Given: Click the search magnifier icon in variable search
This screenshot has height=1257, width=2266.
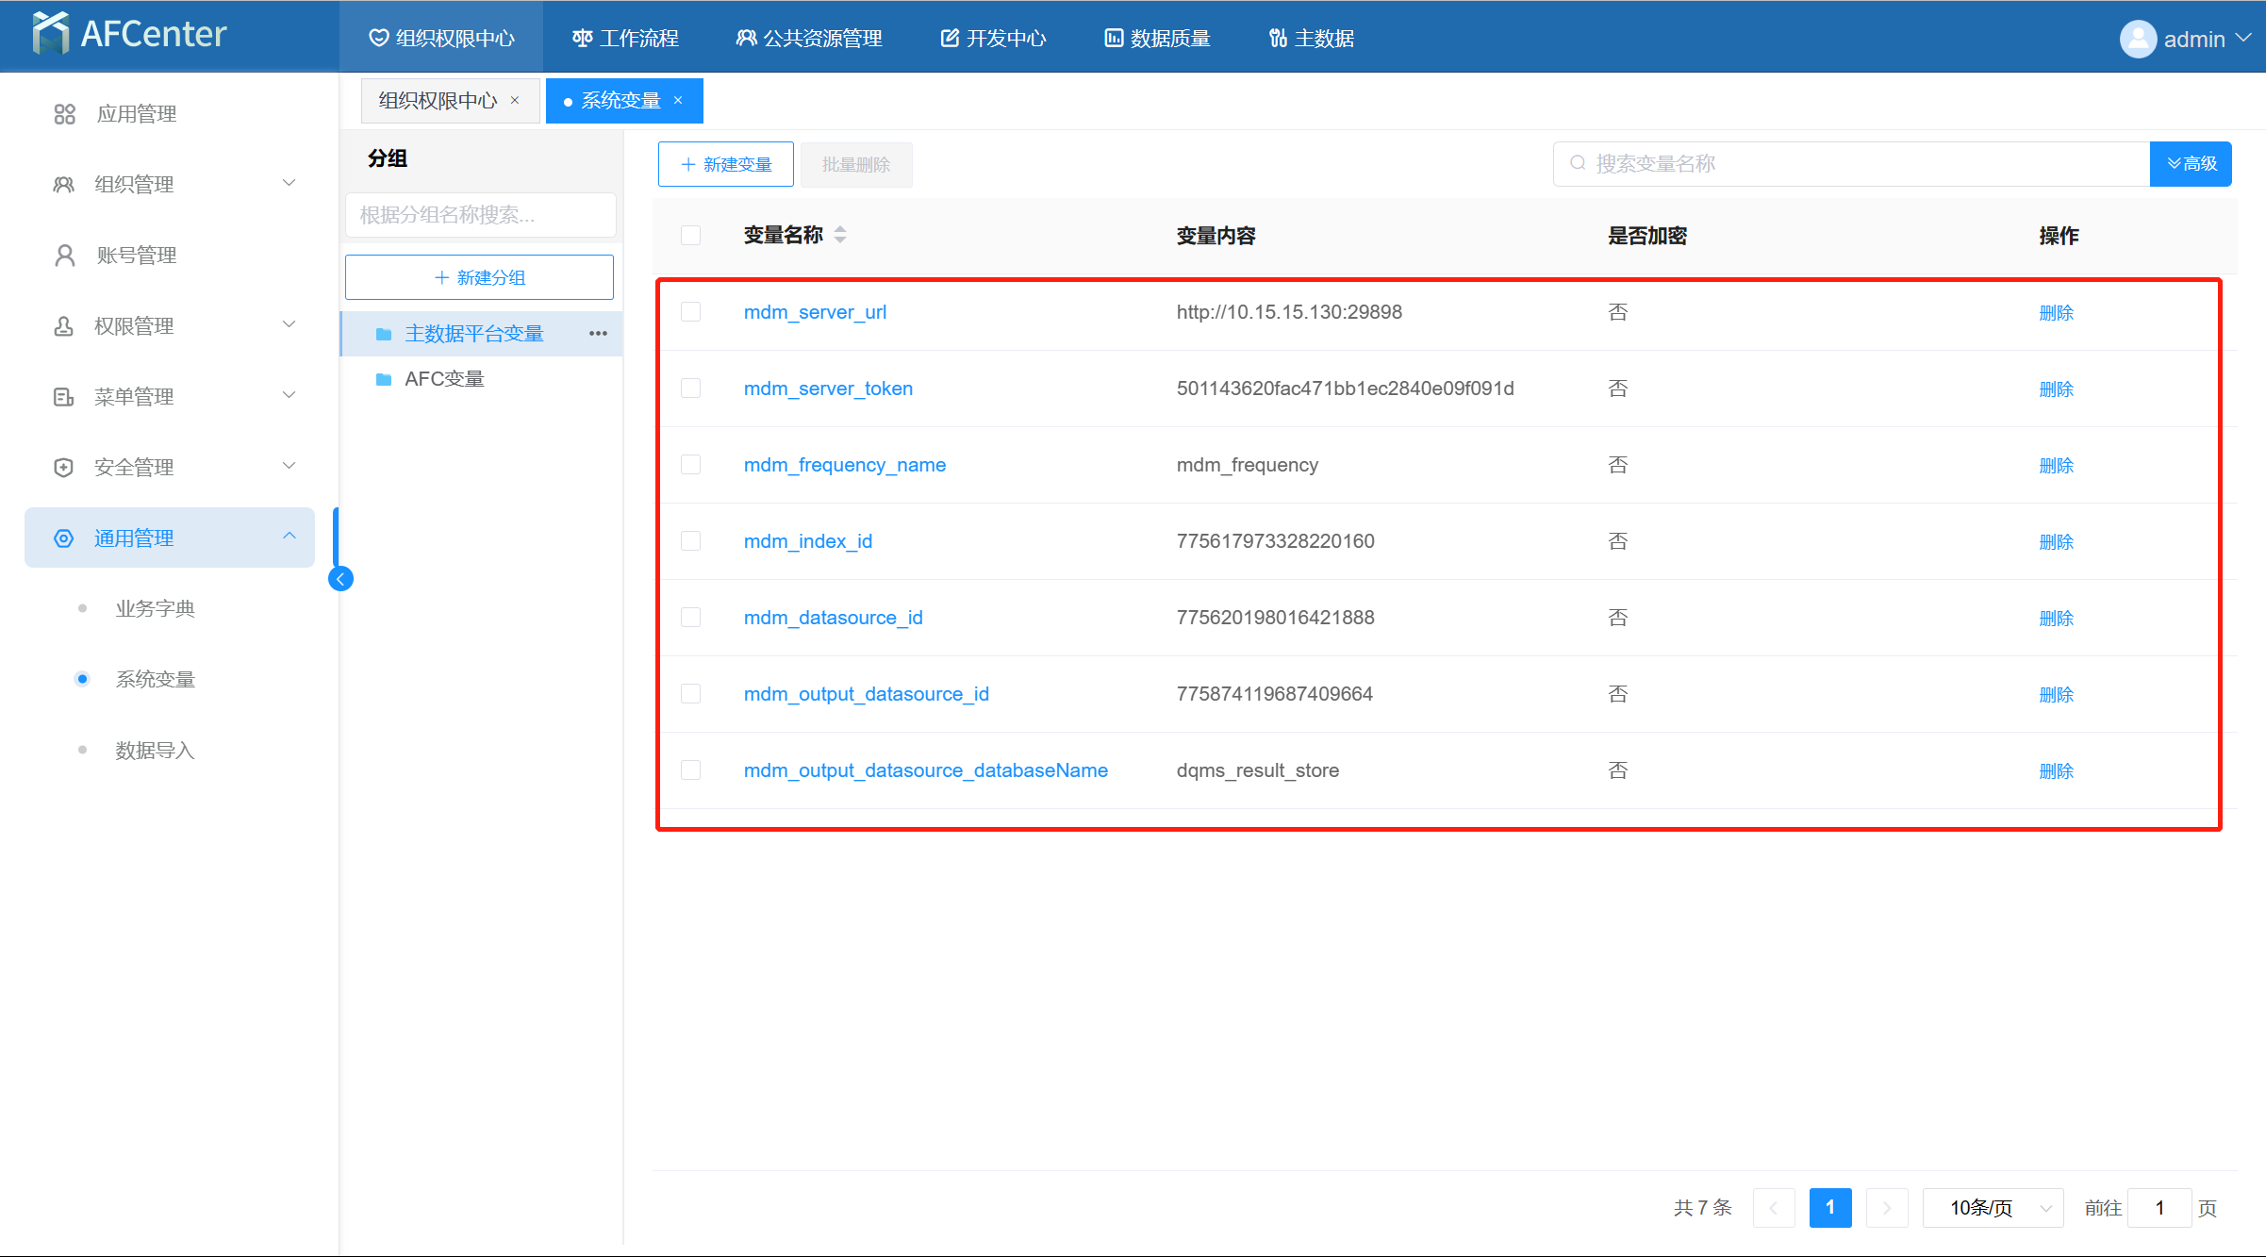Looking at the screenshot, I should click(1577, 163).
